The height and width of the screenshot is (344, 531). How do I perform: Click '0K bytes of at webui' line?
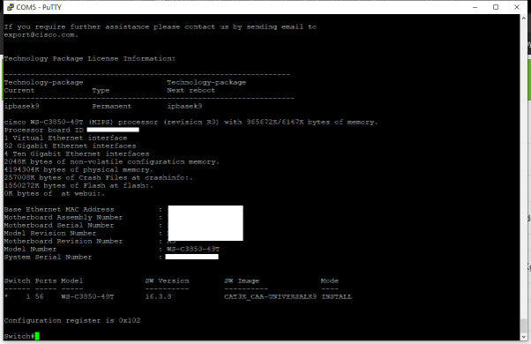(x=55, y=194)
